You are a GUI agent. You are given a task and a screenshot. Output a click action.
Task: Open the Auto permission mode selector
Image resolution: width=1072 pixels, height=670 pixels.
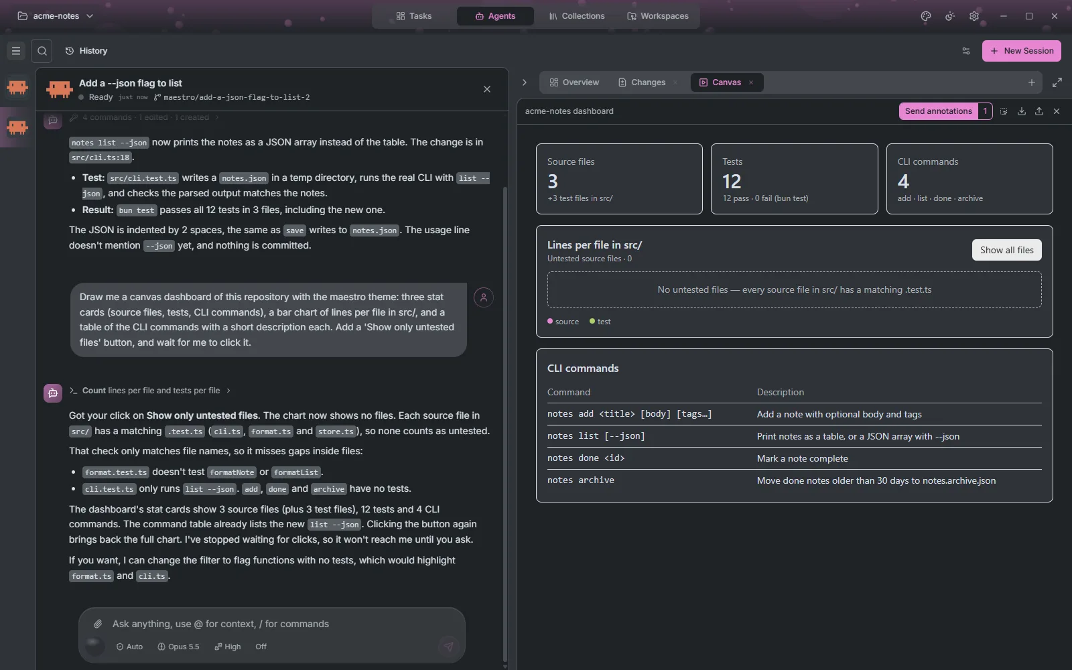pos(129,647)
